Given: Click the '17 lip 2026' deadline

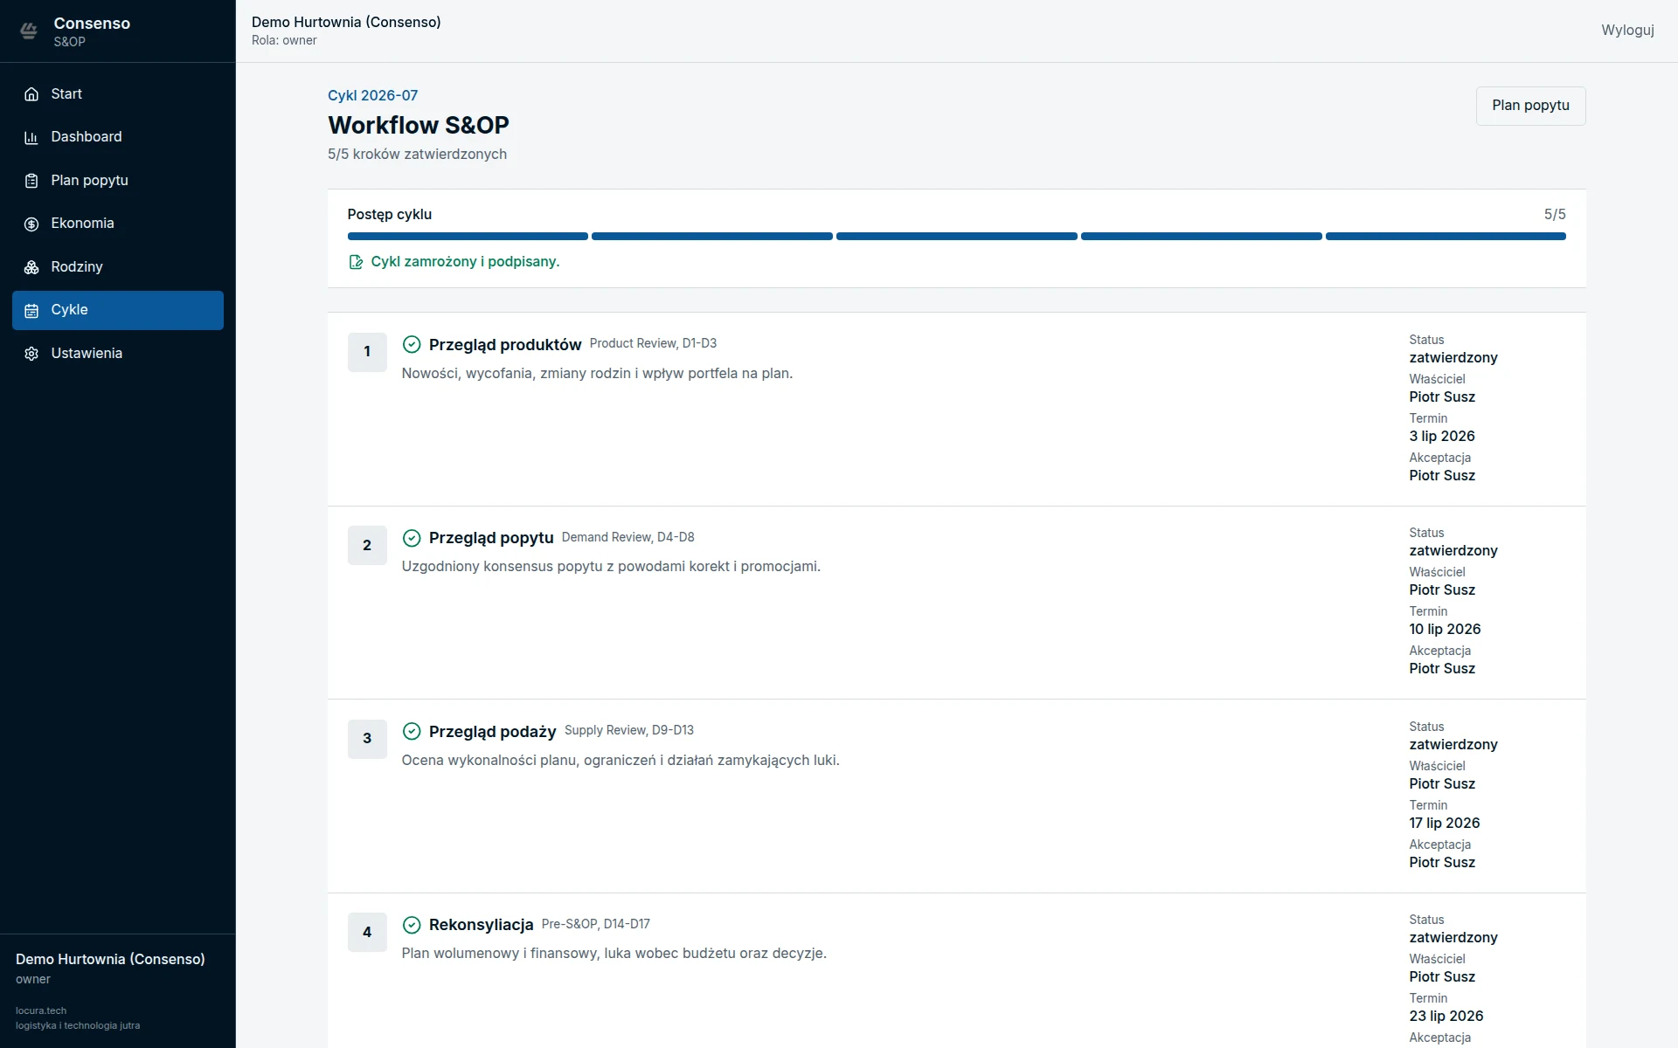Looking at the screenshot, I should [x=1444, y=823].
